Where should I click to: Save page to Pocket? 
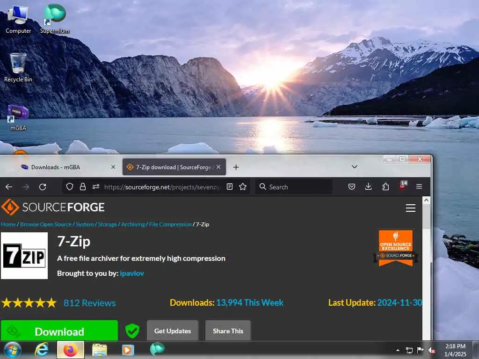tap(352, 187)
